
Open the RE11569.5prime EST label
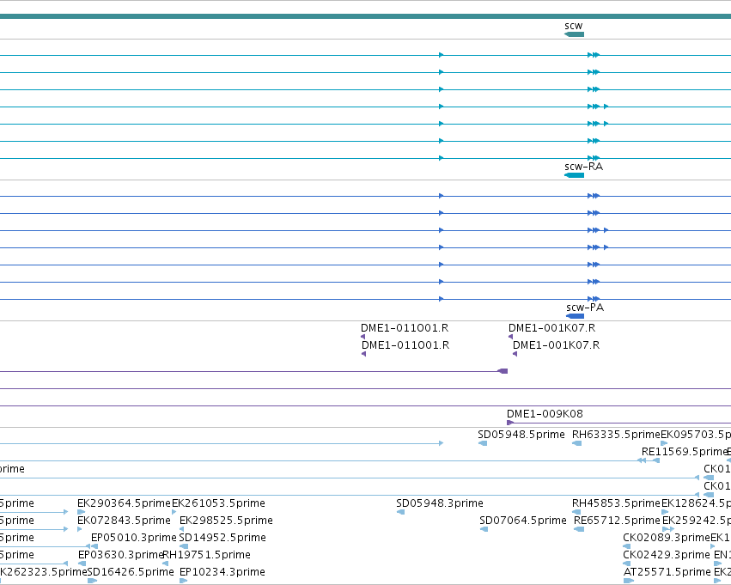point(685,451)
